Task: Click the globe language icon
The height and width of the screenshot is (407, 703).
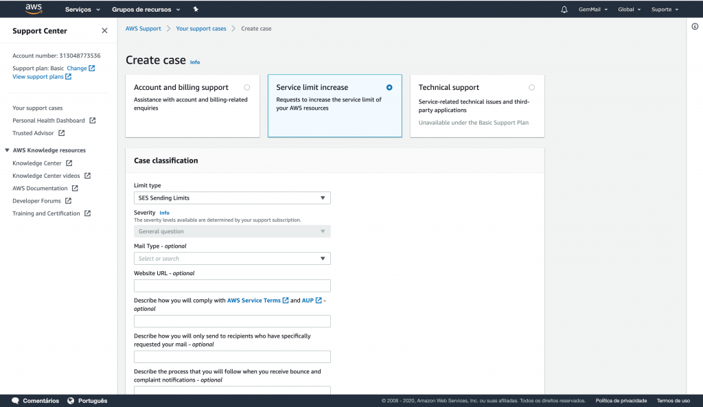Action: [x=71, y=401]
